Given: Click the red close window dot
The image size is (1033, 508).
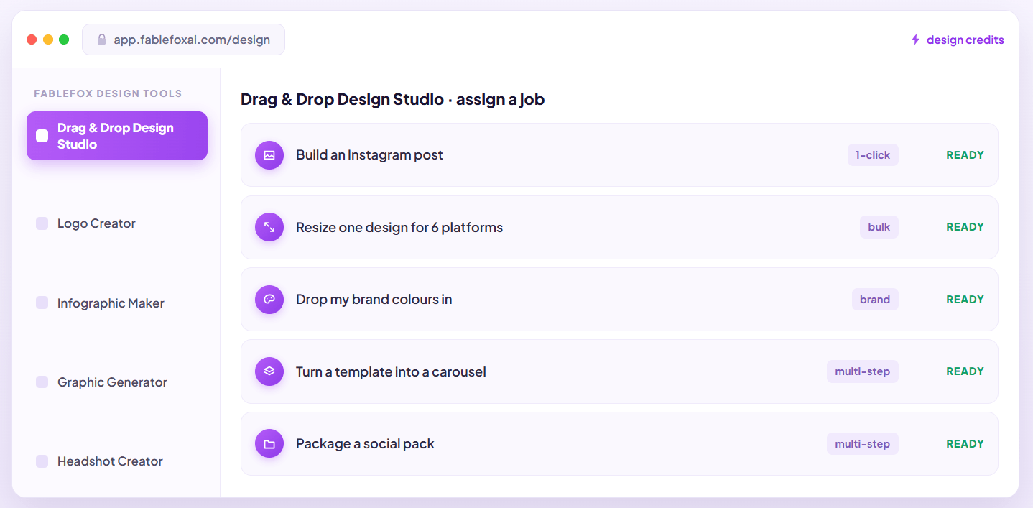Looking at the screenshot, I should click(32, 40).
